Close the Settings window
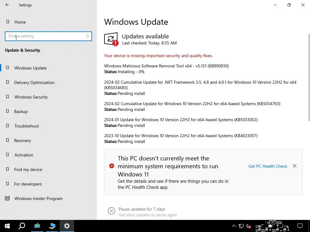This screenshot has height=232, width=310. pos(303,5)
